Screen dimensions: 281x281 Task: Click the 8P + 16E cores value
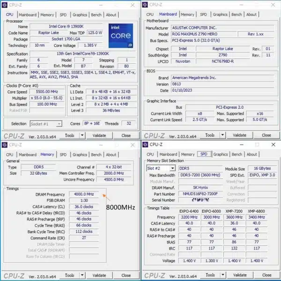[x=92, y=123]
